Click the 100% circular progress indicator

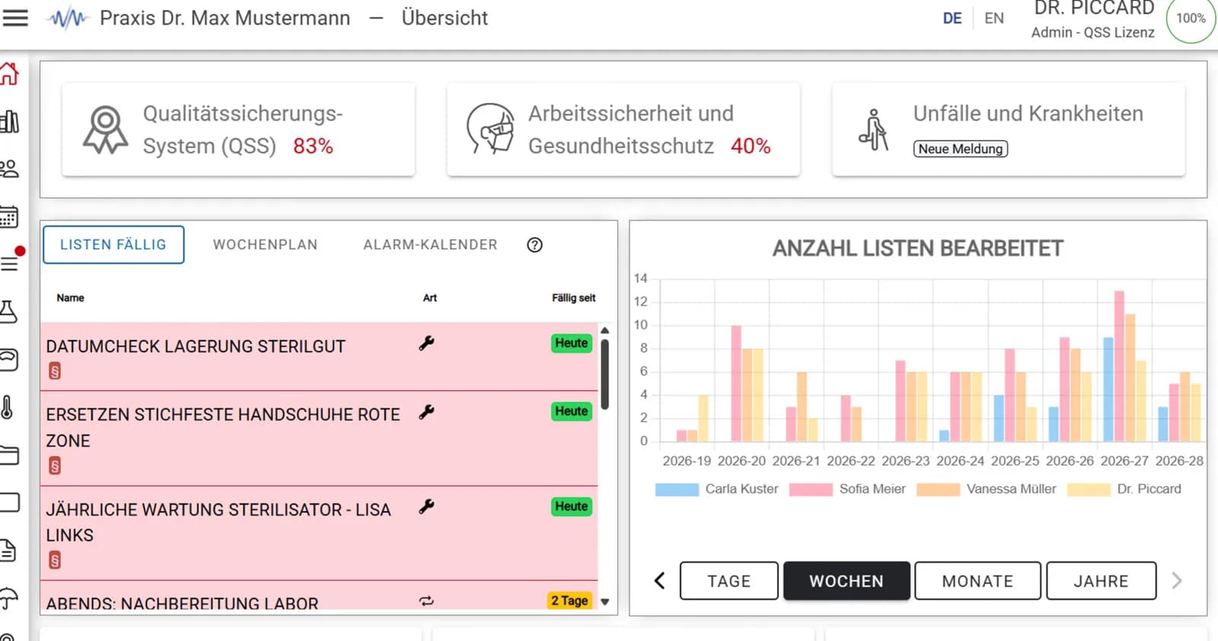click(1191, 18)
